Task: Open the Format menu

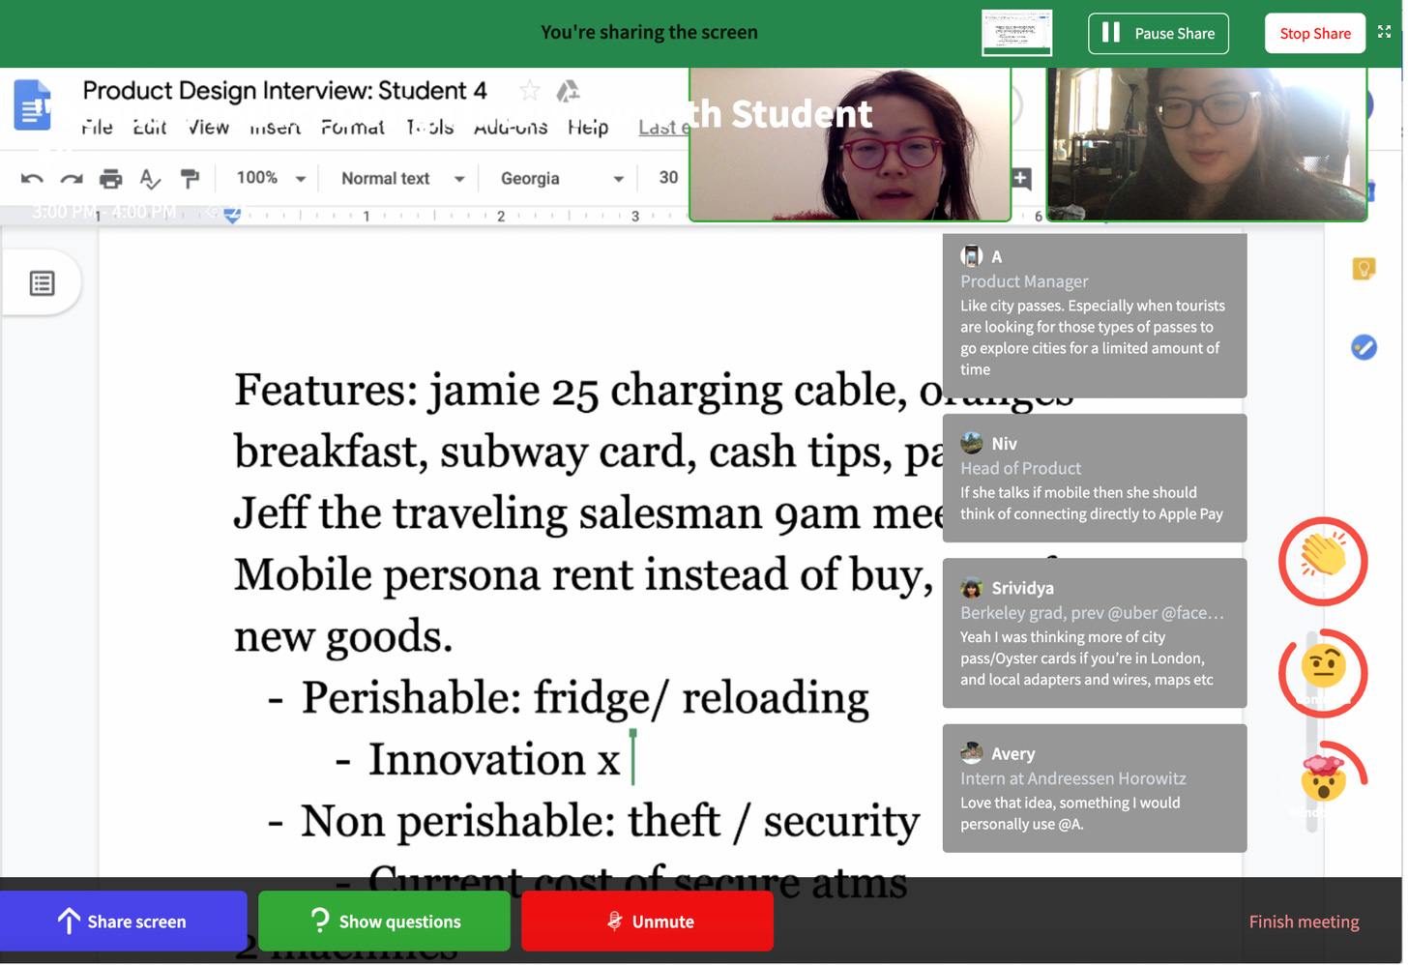Action: click(x=352, y=128)
